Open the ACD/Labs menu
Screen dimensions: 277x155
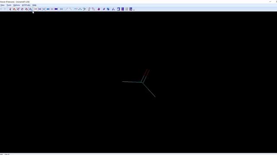tap(26, 5)
